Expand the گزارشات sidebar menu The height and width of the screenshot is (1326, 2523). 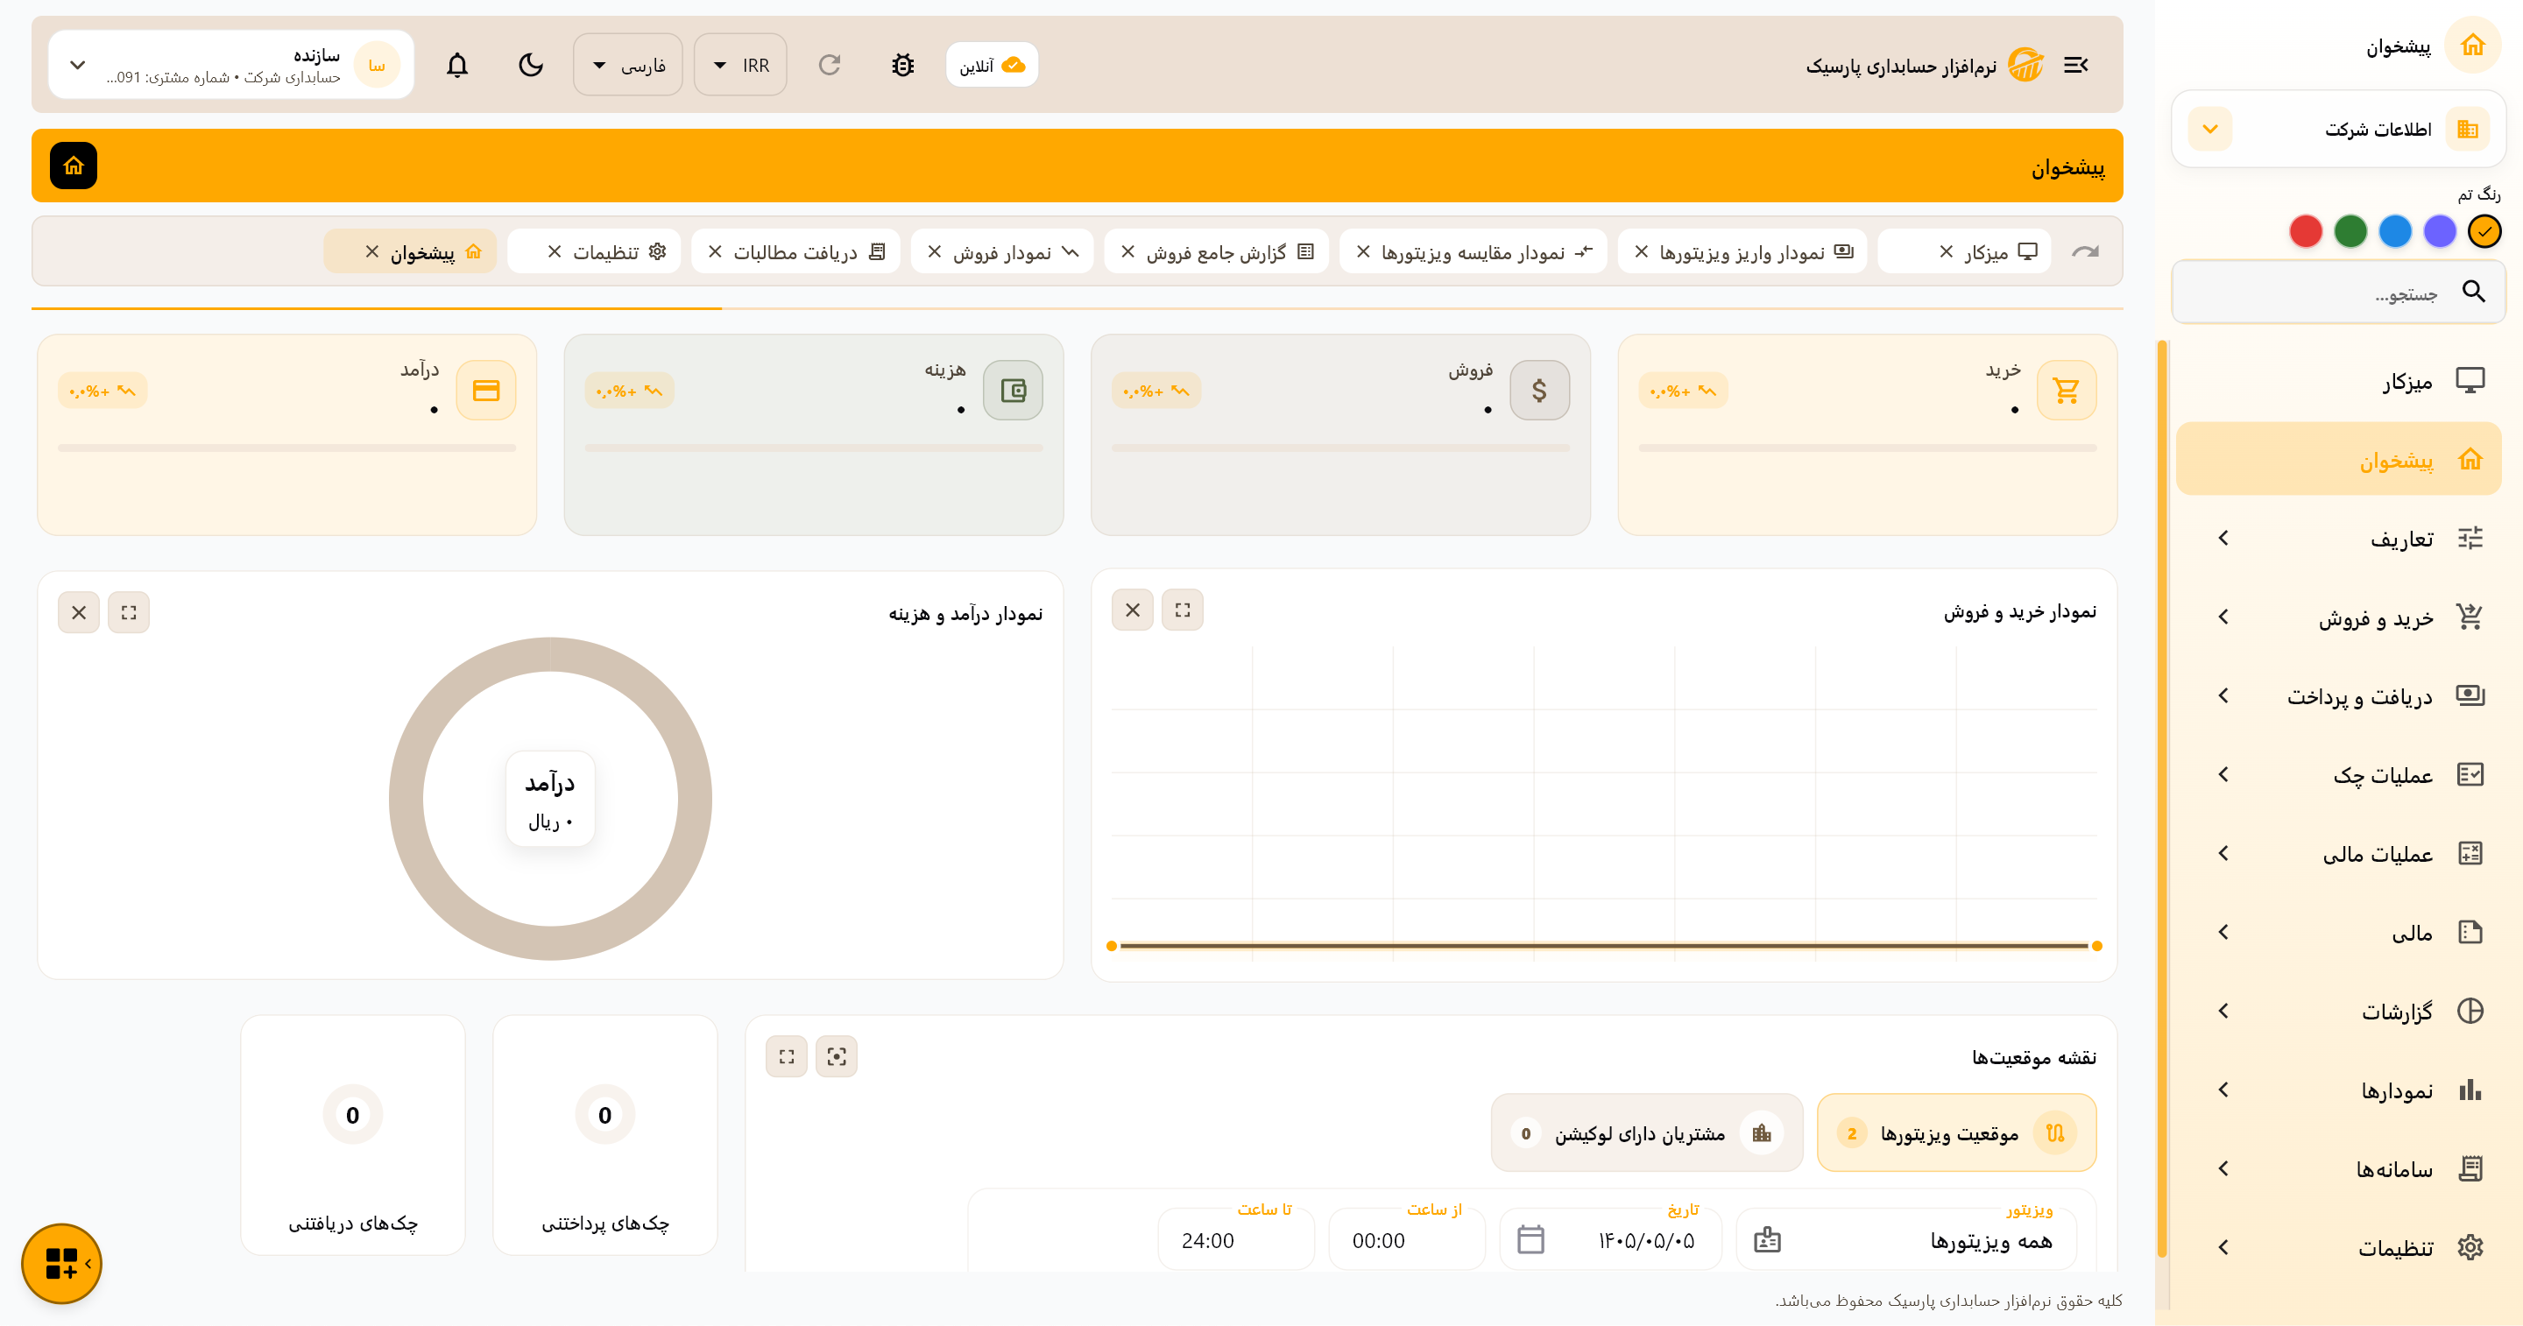tap(2337, 1011)
